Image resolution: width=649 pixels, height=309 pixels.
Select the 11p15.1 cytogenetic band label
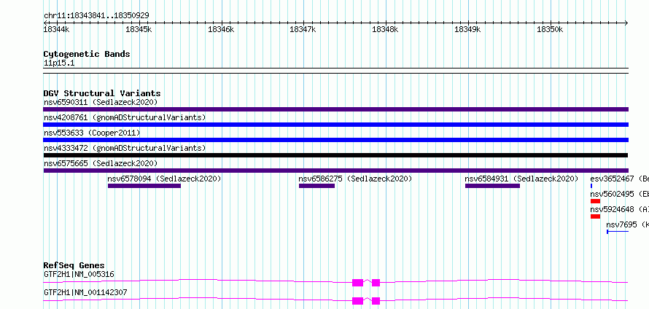click(59, 63)
